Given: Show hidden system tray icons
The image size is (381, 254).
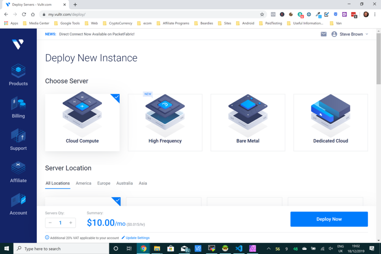Looking at the screenshot, I should pyautogui.click(x=269, y=248).
